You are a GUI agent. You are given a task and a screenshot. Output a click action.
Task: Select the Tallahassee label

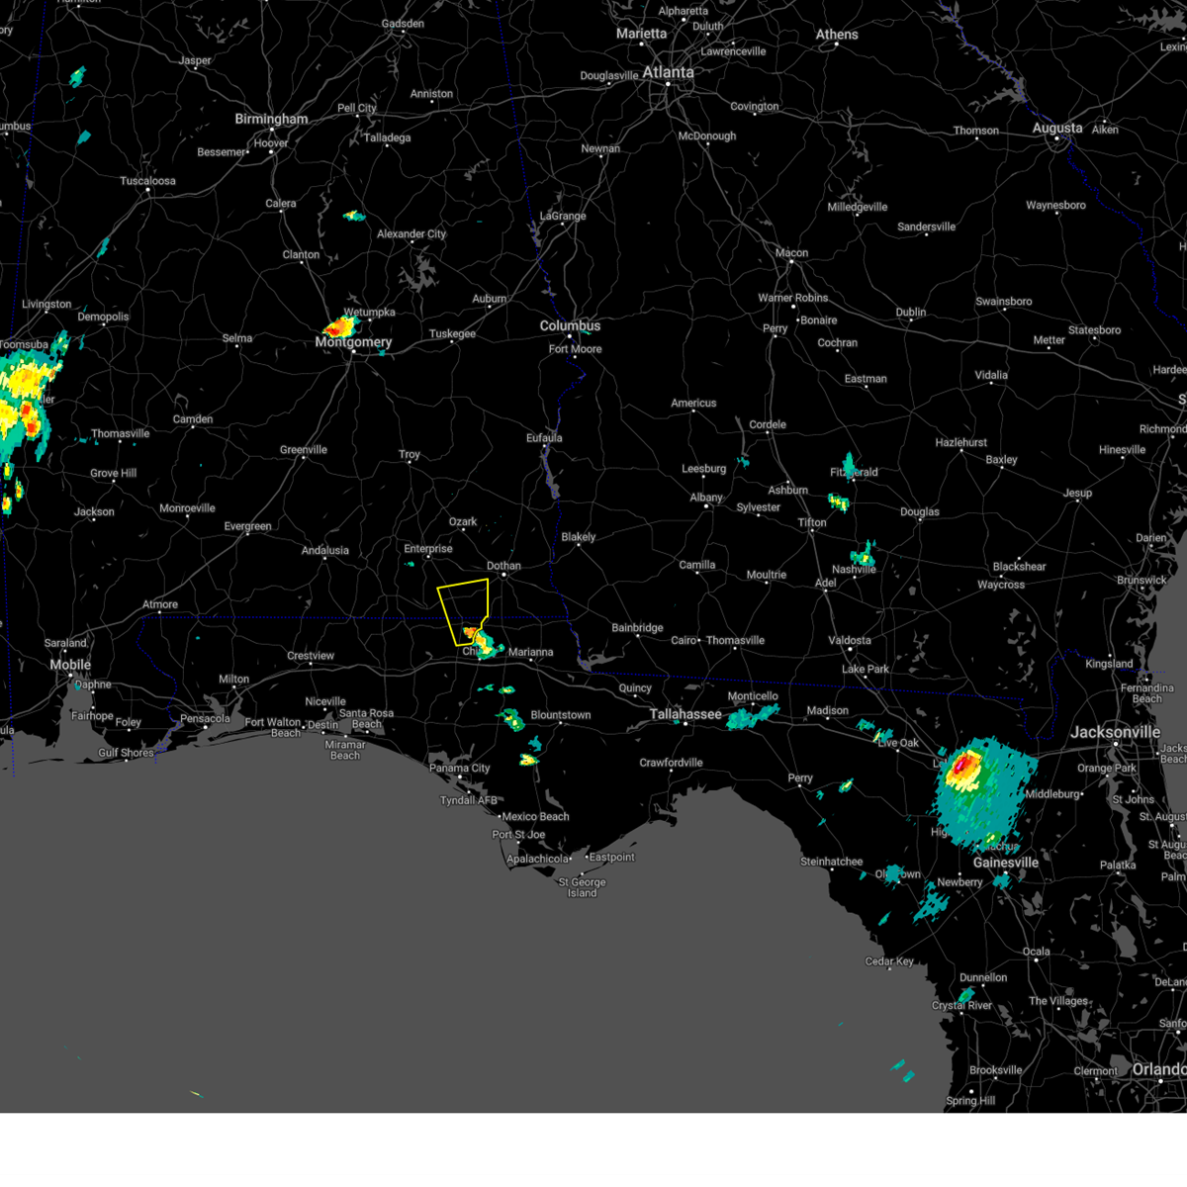685,714
